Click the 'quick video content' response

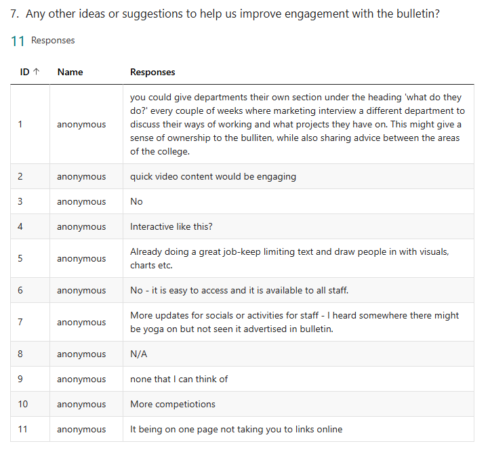pyautogui.click(x=213, y=177)
